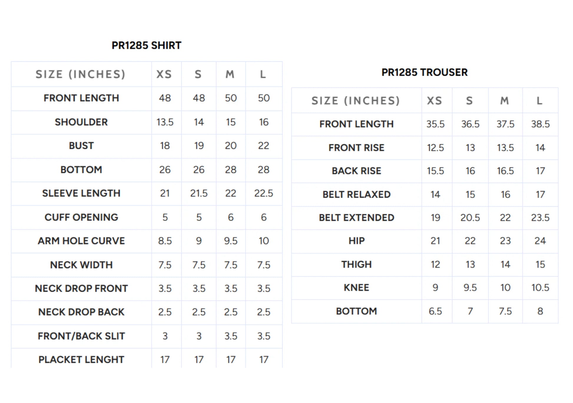Click the SLEEVE LENGTH row label
This screenshot has width=573, height=403.
pyautogui.click(x=81, y=193)
